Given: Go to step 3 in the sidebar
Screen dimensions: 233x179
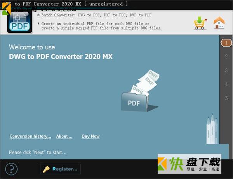Looking at the screenshot, I should pyautogui.click(x=226, y=70).
